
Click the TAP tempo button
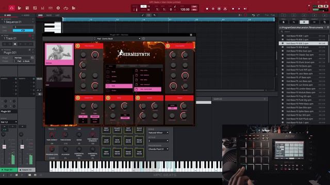[x=194, y=7]
